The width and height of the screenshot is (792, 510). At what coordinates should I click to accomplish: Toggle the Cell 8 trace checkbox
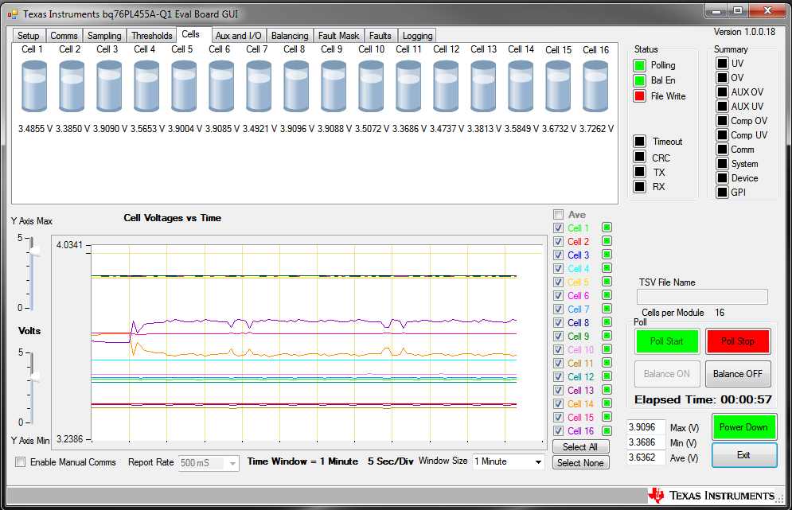(x=558, y=323)
